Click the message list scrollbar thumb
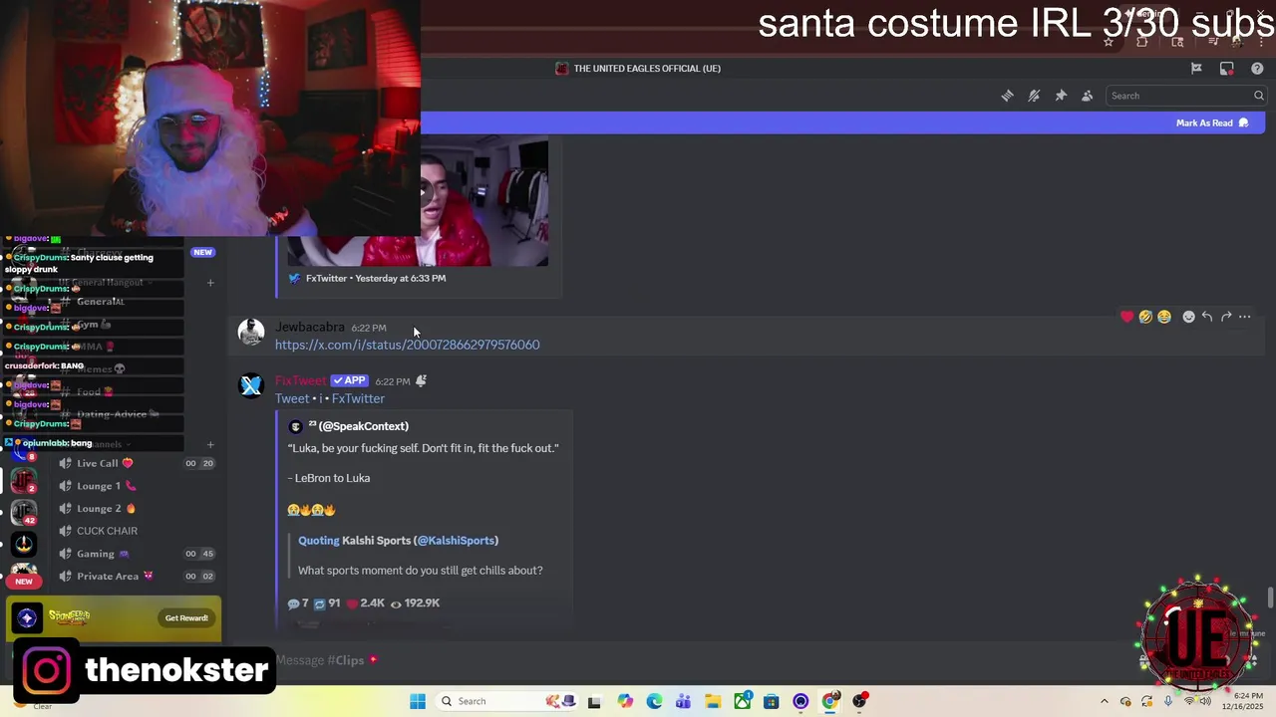 click(1270, 597)
